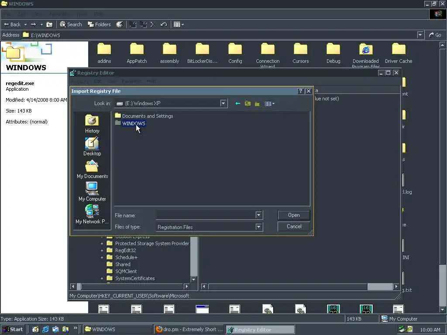Image resolution: width=447 pixels, height=335 pixels.
Task: Click History in the dialog places bar
Action: point(92,124)
